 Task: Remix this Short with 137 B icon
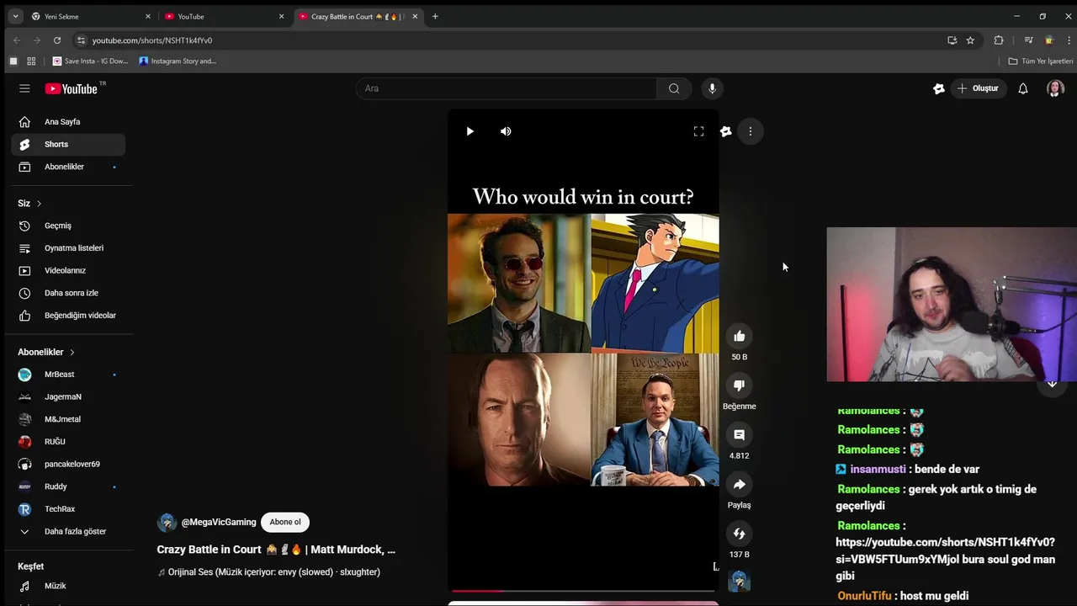(739, 534)
